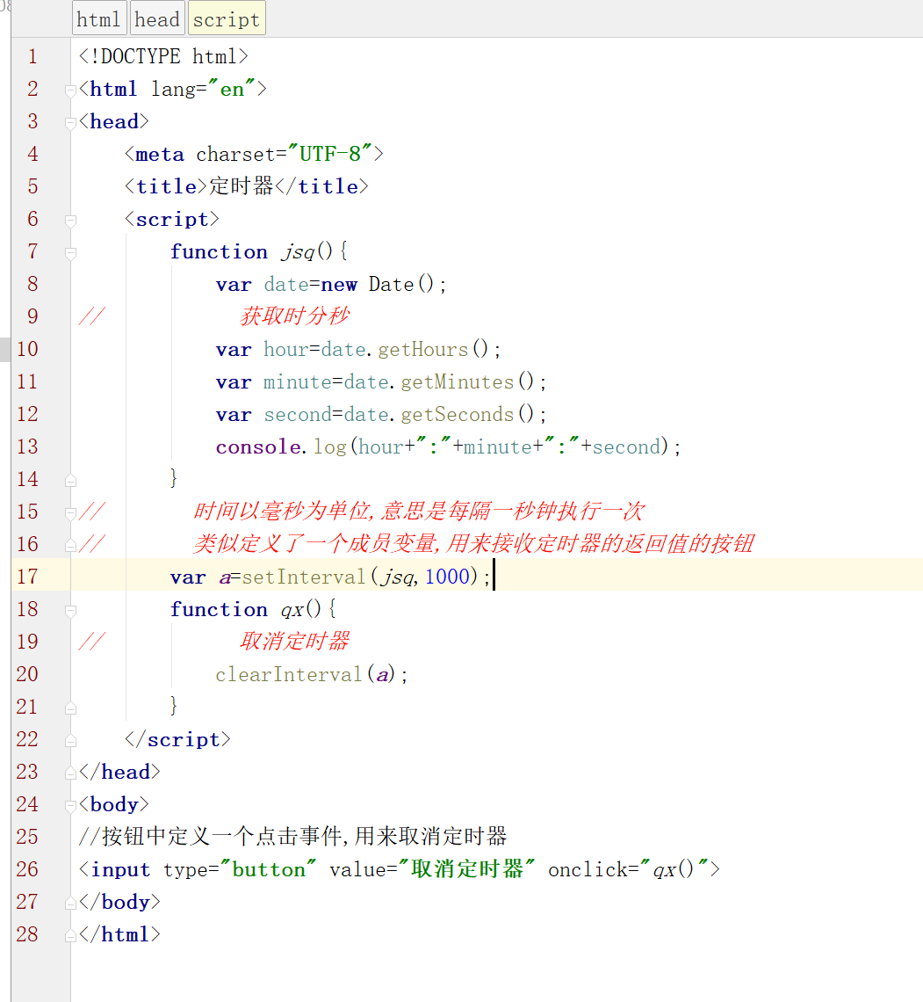Viewport: 923px width, 1002px height.
Task: Click the comment 获取时分秒
Action: (x=295, y=316)
